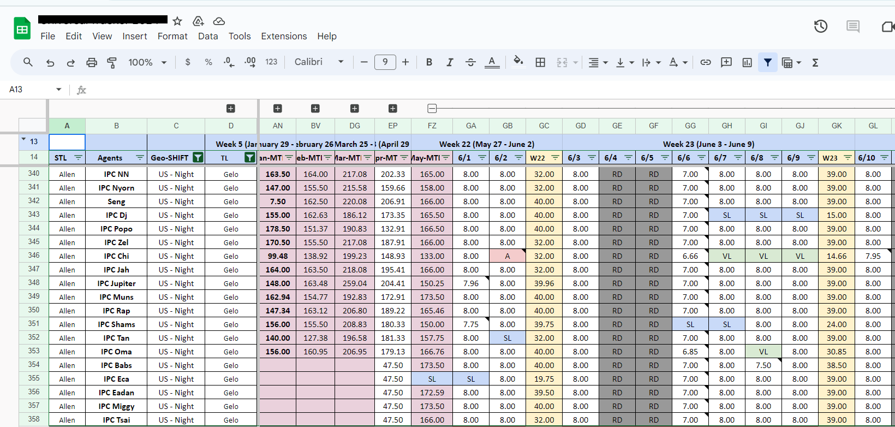895x427 pixels.
Task: Check the cloud document status icon
Action: pyautogui.click(x=219, y=21)
